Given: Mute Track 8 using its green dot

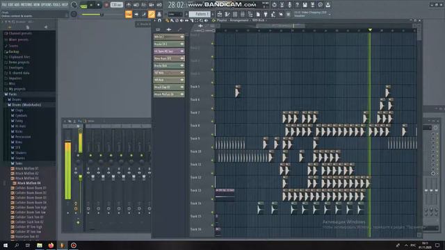Looking at the screenshot, I should (212, 134).
